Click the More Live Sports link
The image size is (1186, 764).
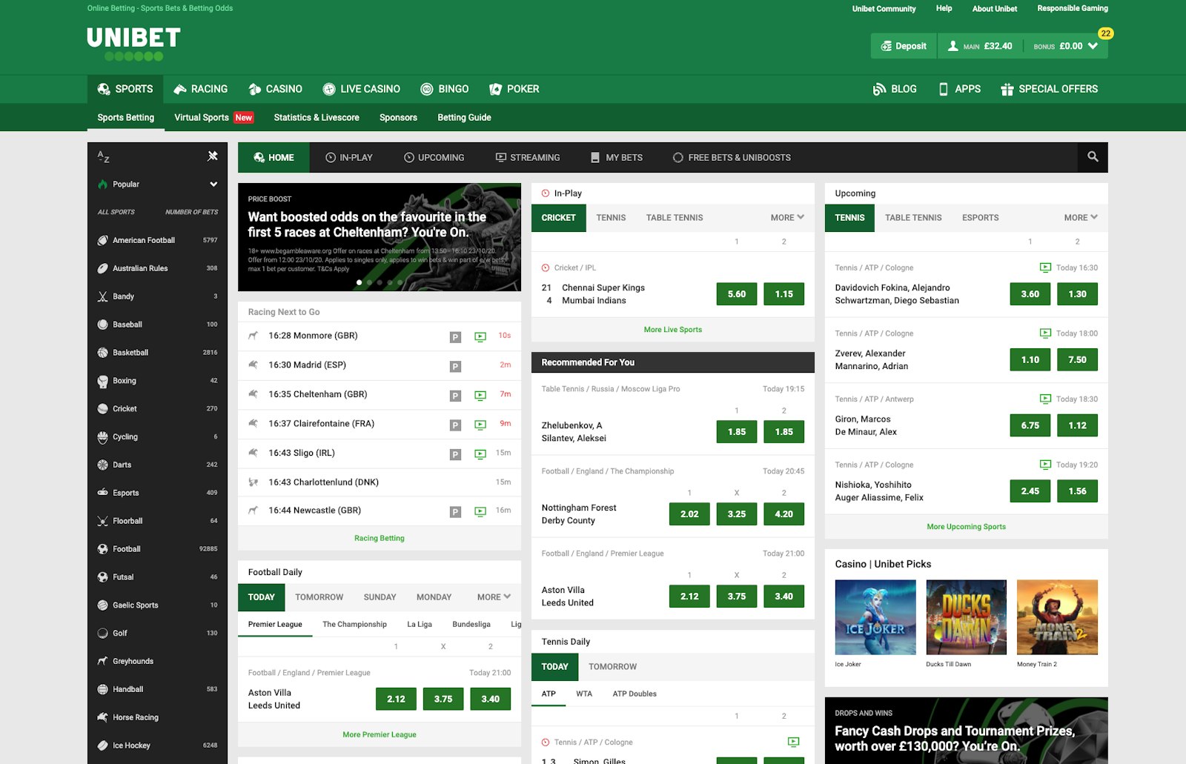click(x=672, y=329)
